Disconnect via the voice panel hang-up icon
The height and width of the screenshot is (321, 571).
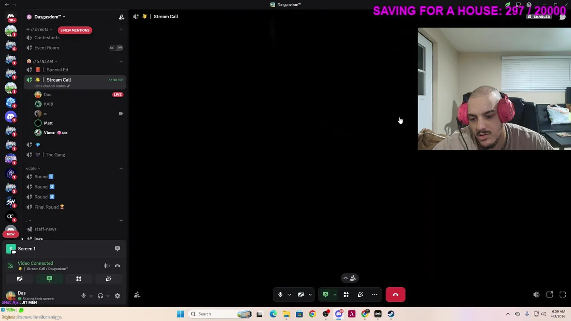coord(117,266)
